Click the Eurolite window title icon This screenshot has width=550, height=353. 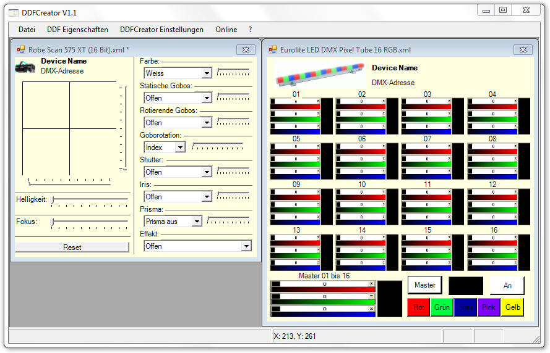pos(272,49)
